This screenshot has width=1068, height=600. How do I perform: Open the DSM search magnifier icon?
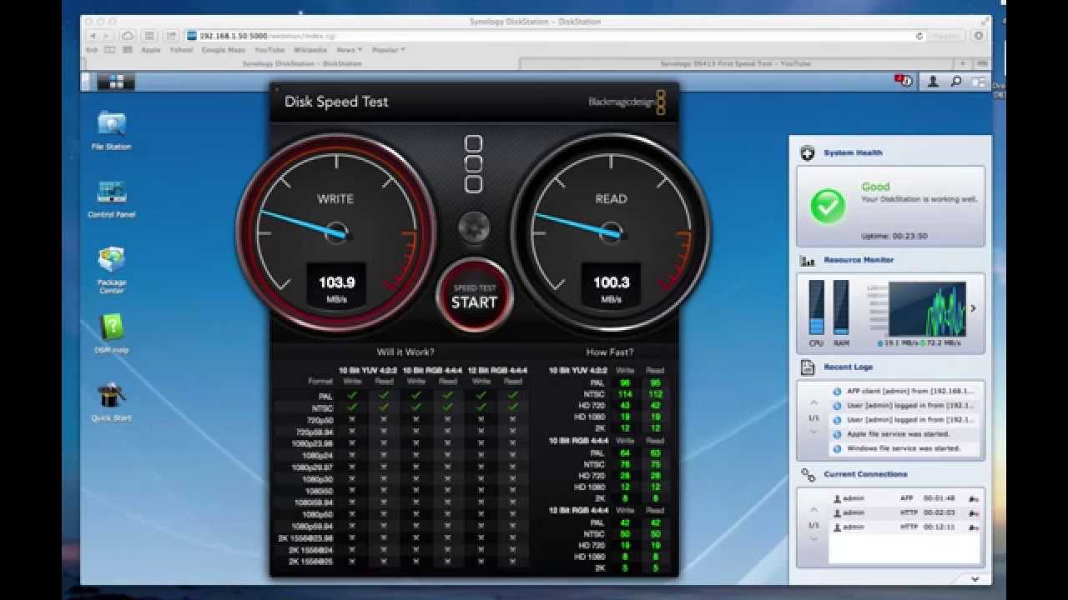[955, 82]
